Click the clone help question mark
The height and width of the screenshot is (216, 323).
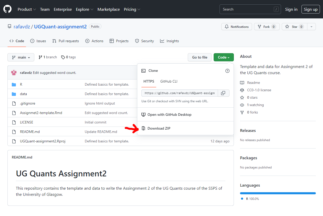click(x=227, y=71)
